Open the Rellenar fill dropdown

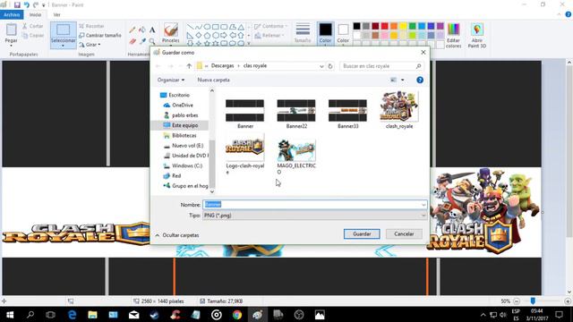point(269,36)
